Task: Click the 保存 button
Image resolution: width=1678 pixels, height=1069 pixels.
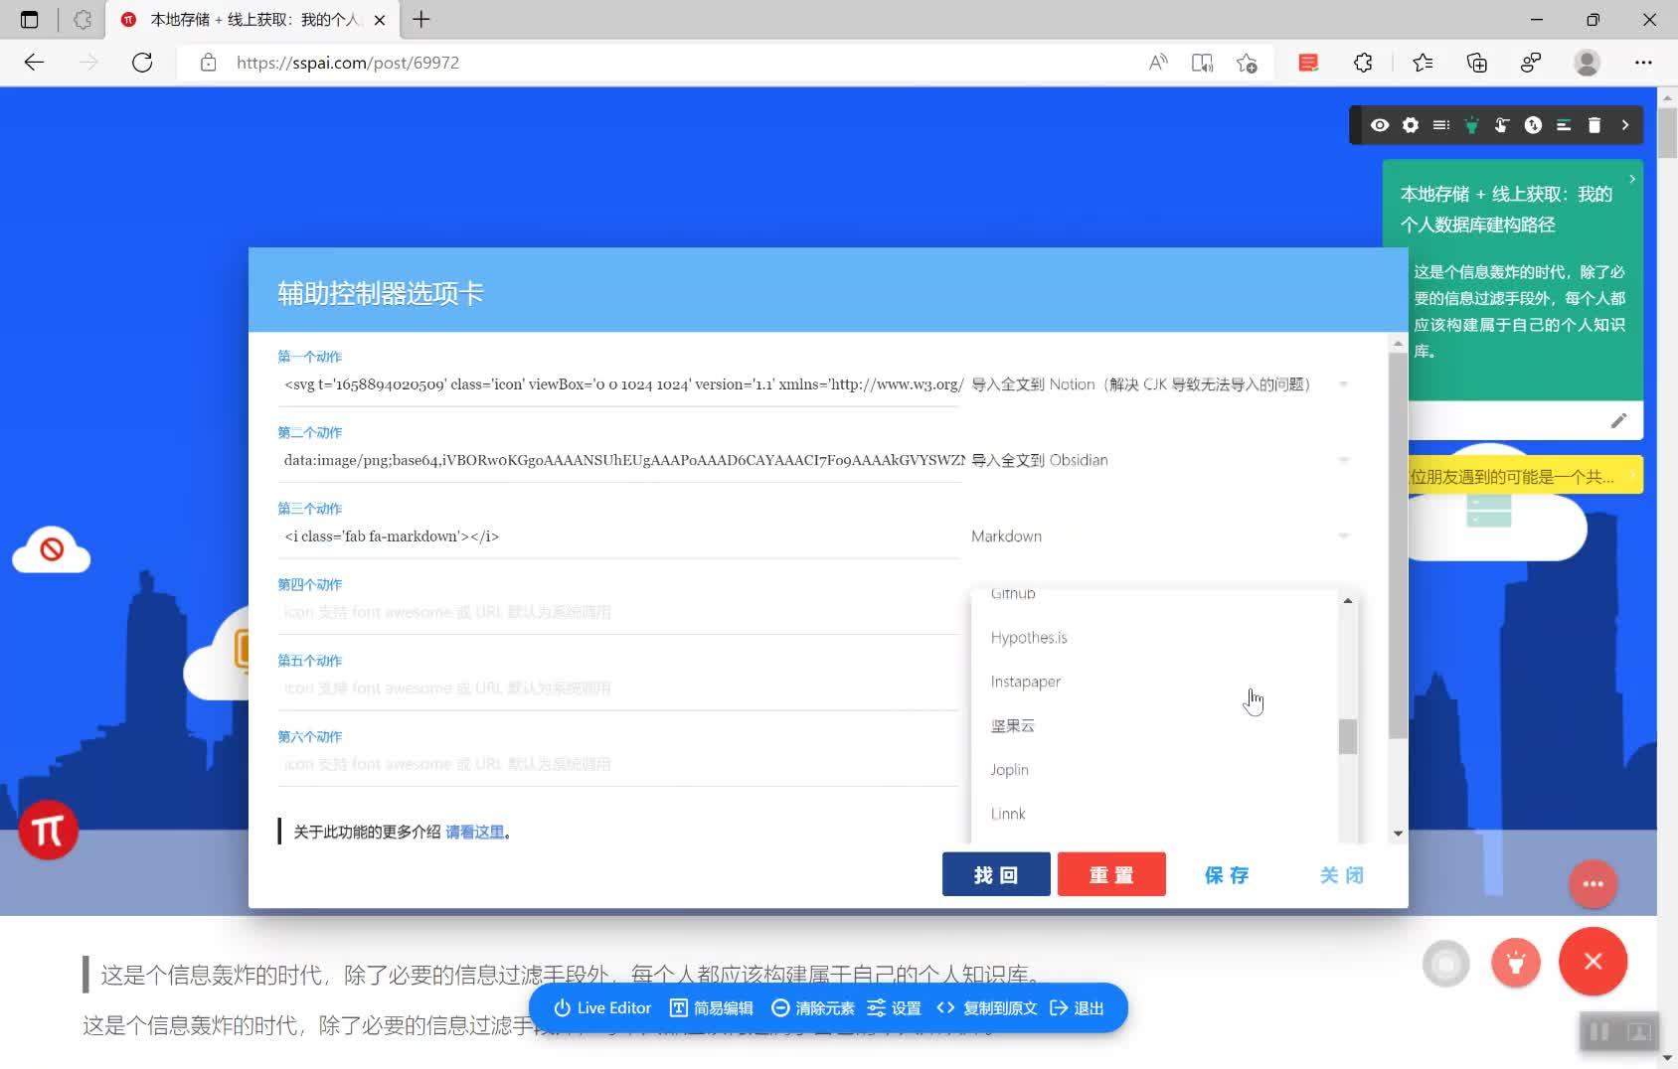Action: [1227, 874]
